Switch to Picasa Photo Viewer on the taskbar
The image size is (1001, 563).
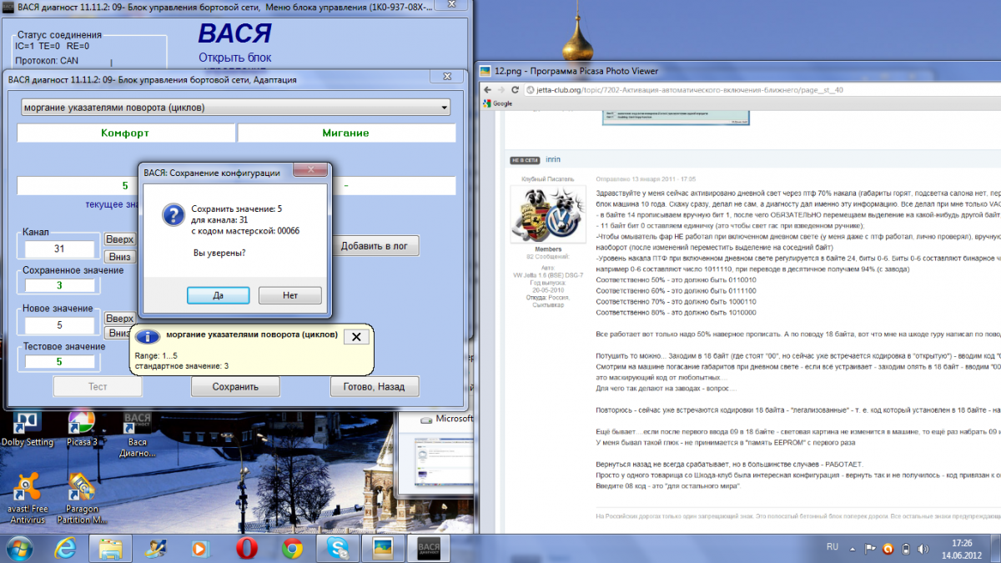pyautogui.click(x=383, y=548)
